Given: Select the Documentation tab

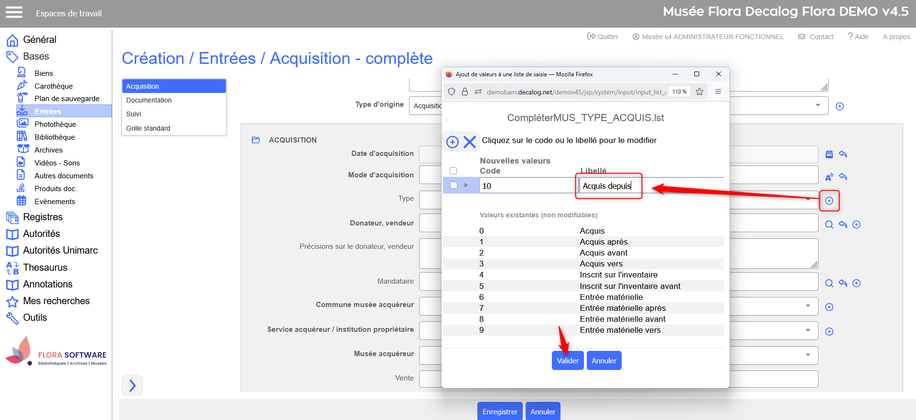Looking at the screenshot, I should pyautogui.click(x=149, y=100).
